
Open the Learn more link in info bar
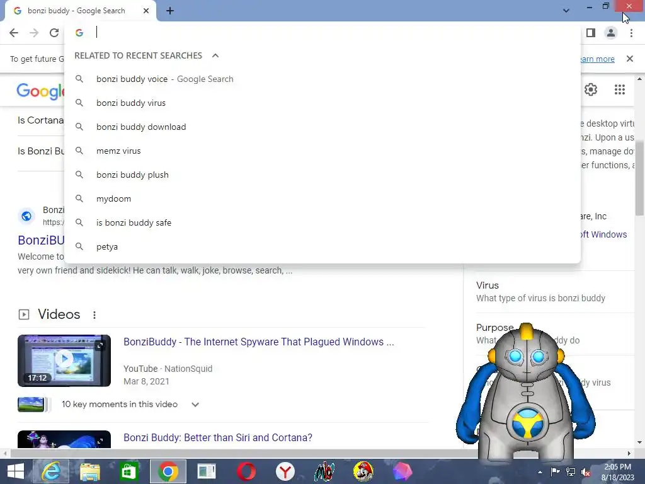click(596, 59)
